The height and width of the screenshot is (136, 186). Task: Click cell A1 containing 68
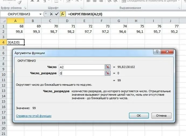pos(16,26)
